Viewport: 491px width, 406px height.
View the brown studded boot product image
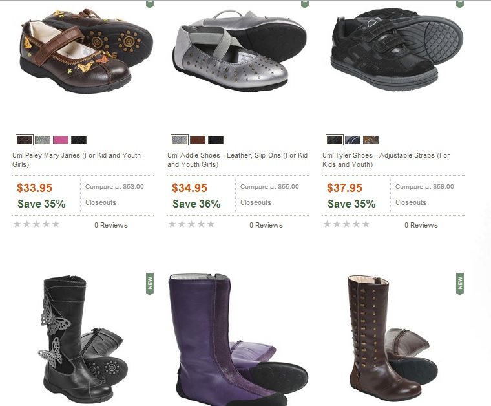click(x=393, y=337)
